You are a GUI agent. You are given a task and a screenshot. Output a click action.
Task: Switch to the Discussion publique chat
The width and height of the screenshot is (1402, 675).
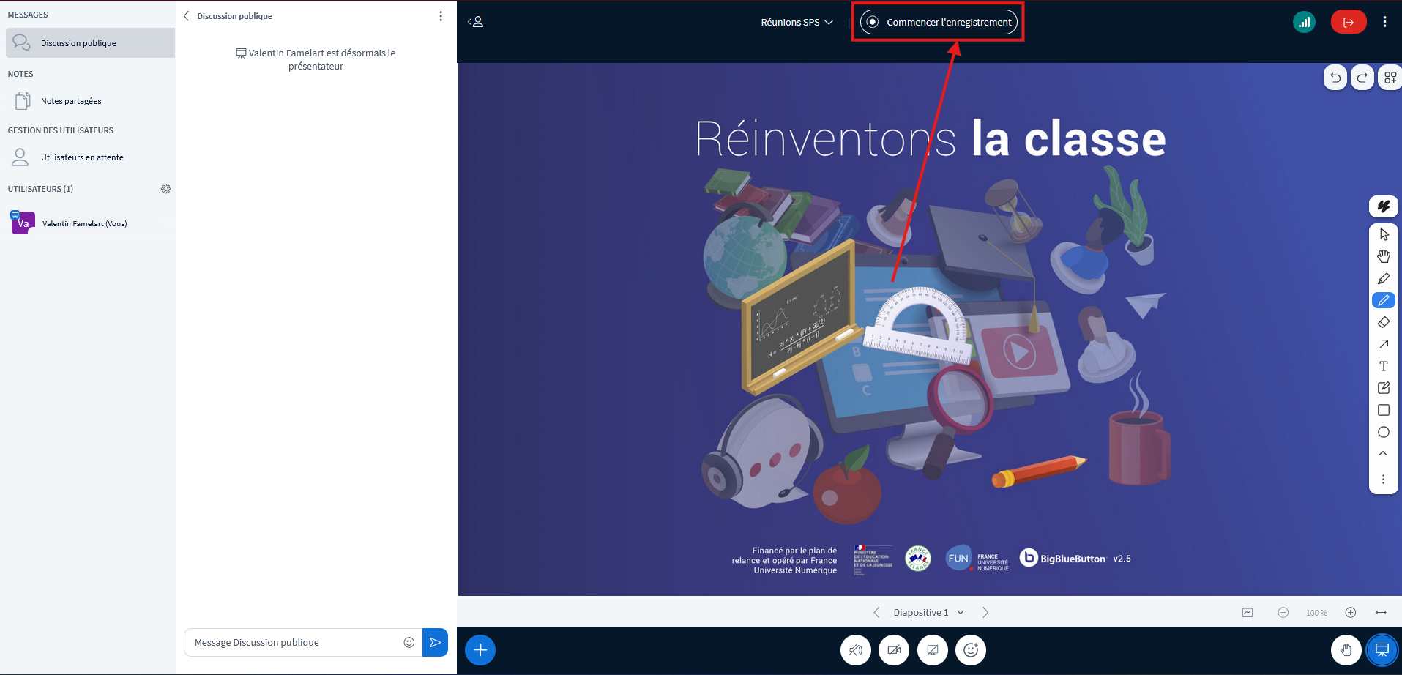pyautogui.click(x=78, y=42)
